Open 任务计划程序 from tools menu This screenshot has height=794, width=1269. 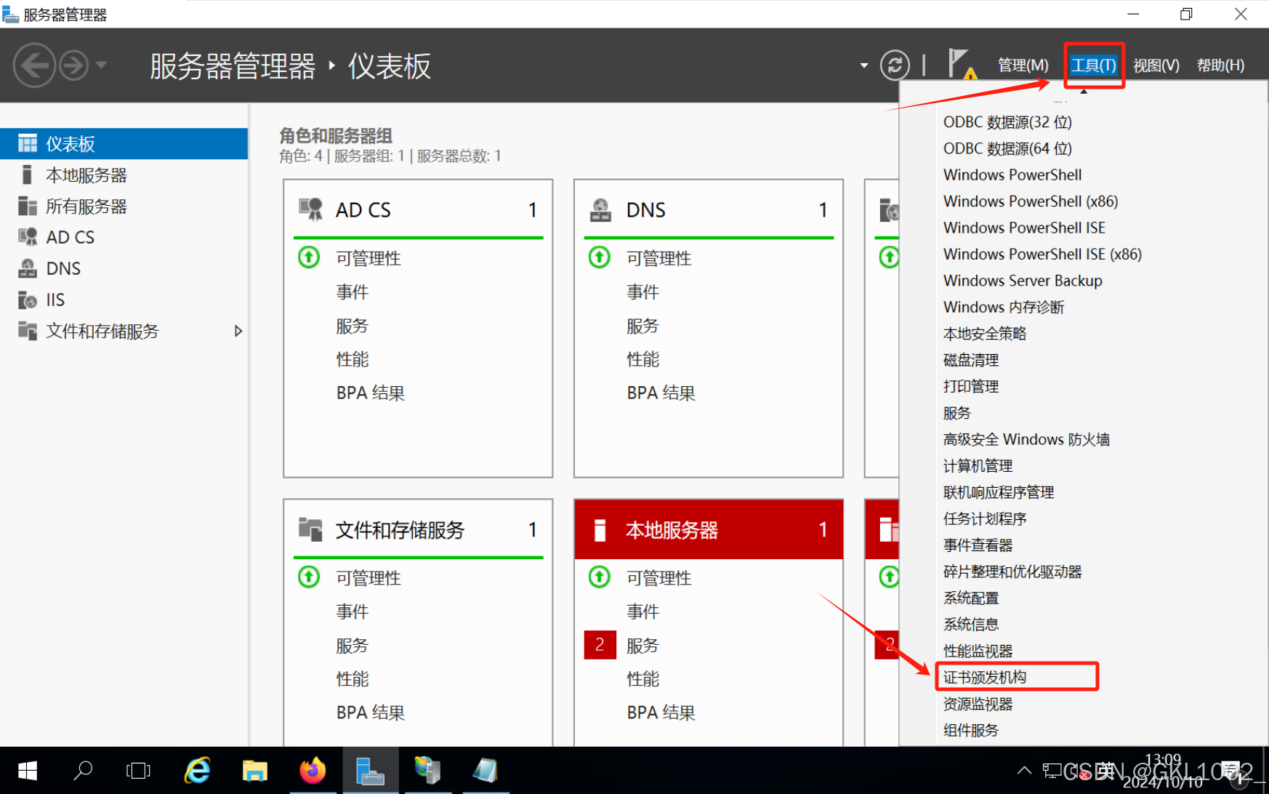[x=985, y=518]
